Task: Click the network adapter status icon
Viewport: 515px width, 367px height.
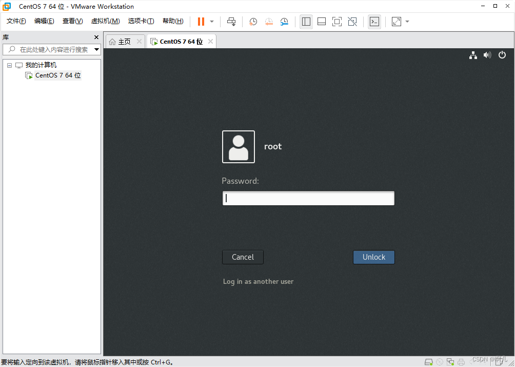Action: [x=450, y=362]
